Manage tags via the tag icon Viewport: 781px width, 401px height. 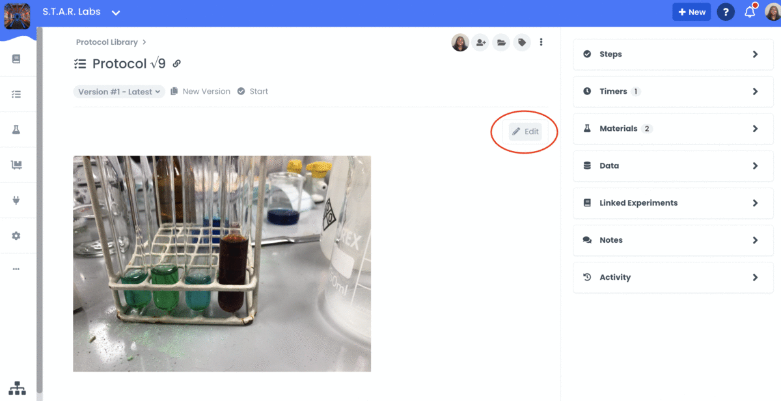coord(521,42)
